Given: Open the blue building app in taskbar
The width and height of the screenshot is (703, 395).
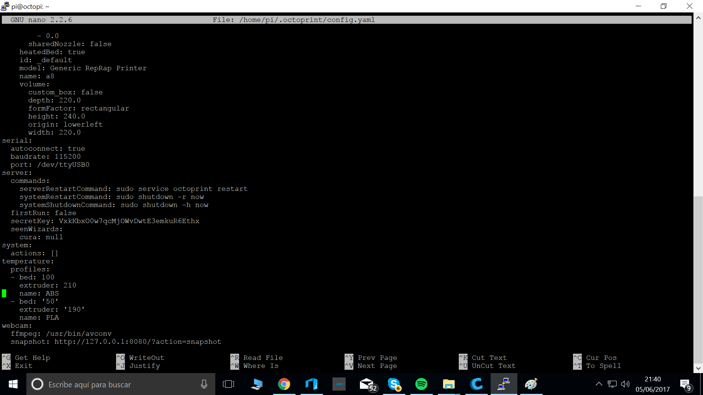Looking at the screenshot, I should tap(312, 384).
